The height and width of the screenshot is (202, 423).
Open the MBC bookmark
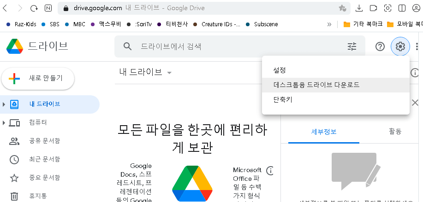[x=75, y=24]
